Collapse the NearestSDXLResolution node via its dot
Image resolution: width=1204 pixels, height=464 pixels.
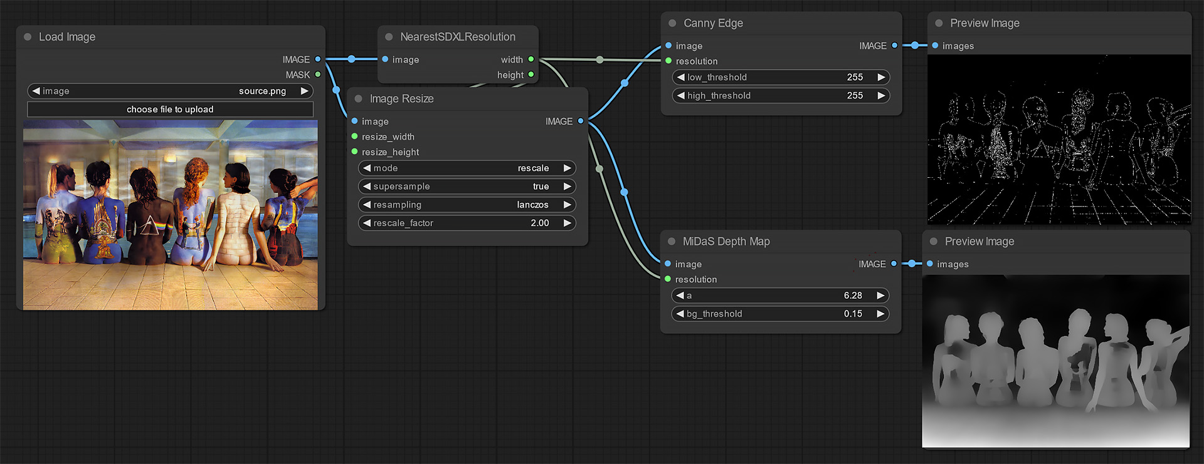tap(389, 37)
